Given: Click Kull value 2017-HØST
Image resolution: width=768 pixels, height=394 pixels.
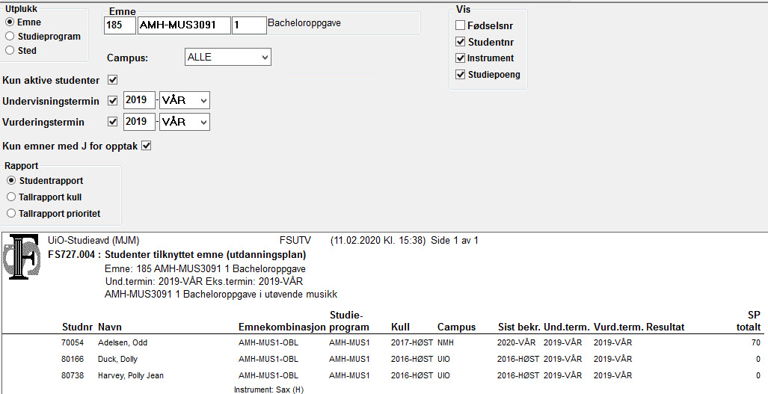Looking at the screenshot, I should tap(412, 342).
